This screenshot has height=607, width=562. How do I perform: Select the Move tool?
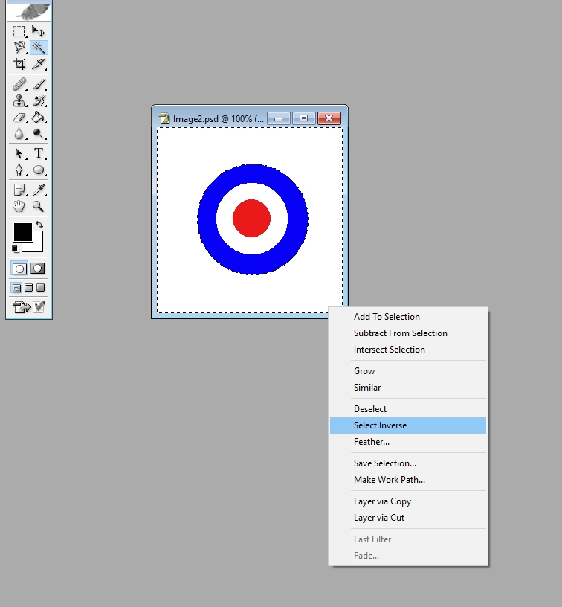point(39,31)
